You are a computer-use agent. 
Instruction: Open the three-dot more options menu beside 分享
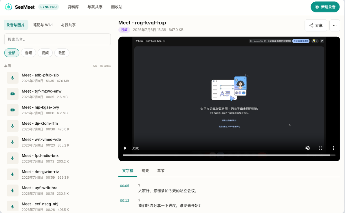coord(335,25)
